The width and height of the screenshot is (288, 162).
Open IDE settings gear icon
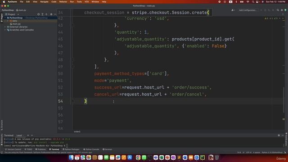(282, 10)
